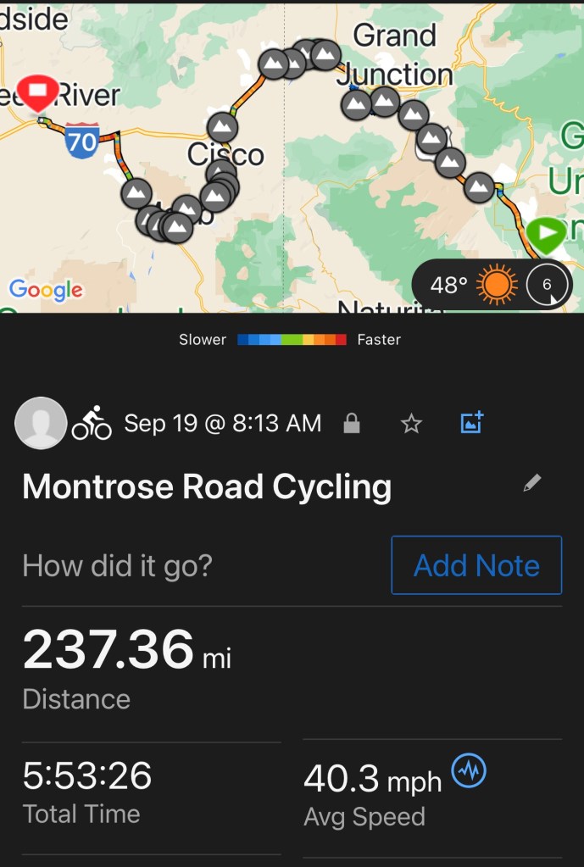Toggle the favorite star icon
The width and height of the screenshot is (584, 867).
click(411, 424)
